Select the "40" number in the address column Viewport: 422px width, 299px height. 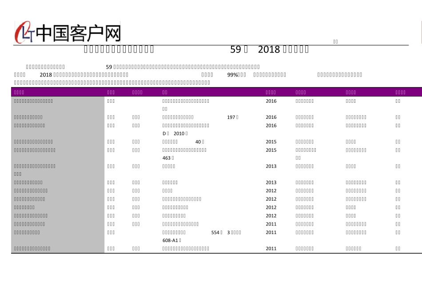pos(198,142)
